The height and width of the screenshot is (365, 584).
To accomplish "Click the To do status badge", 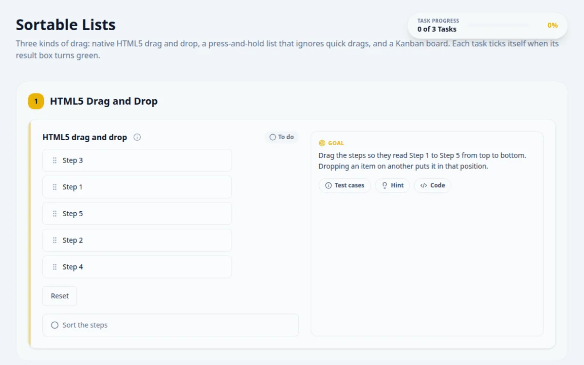I will pyautogui.click(x=282, y=137).
